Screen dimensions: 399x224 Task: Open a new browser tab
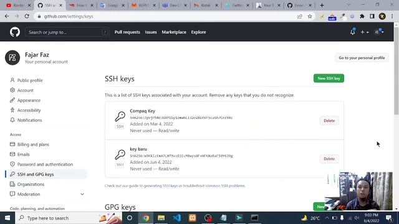pyautogui.click(x=322, y=6)
